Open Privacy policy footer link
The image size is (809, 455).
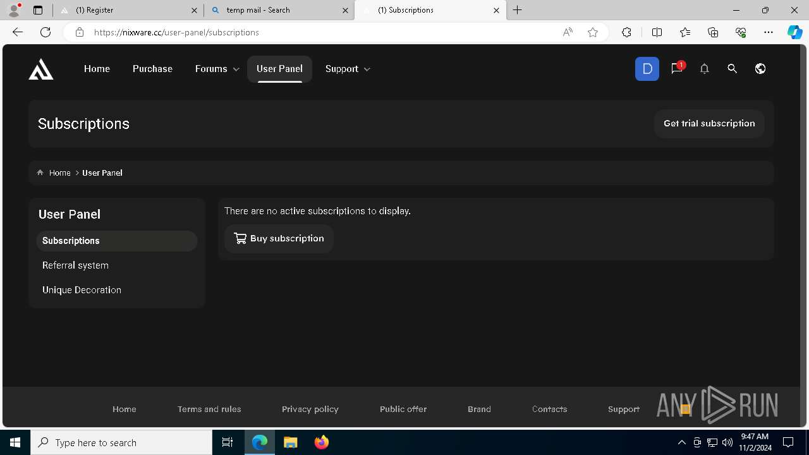310,409
